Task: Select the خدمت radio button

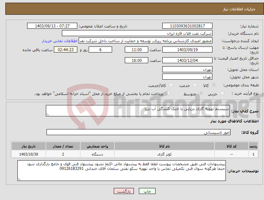Action: tap(195, 85)
